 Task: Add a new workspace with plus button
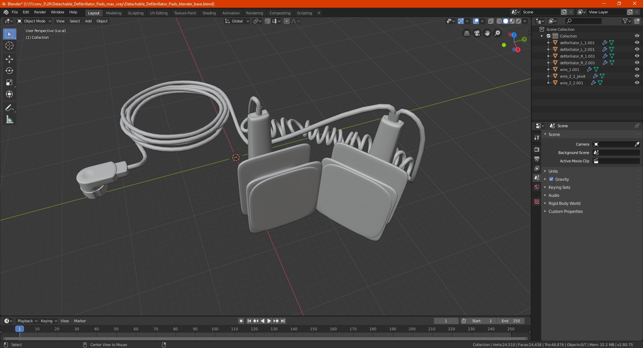[319, 13]
